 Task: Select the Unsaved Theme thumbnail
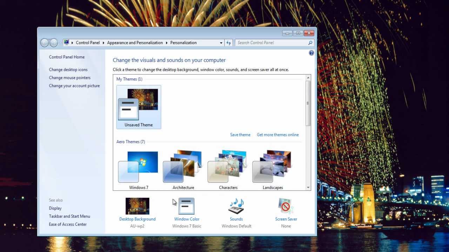pos(139,107)
